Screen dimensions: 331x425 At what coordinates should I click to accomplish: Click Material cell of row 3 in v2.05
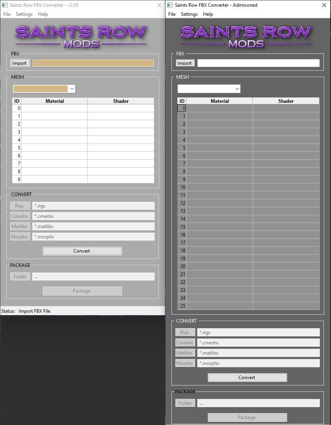55,132
